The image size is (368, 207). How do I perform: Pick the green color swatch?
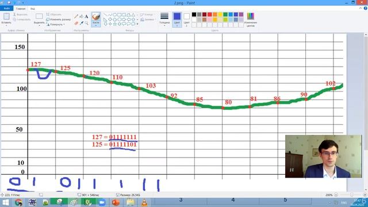225,14
